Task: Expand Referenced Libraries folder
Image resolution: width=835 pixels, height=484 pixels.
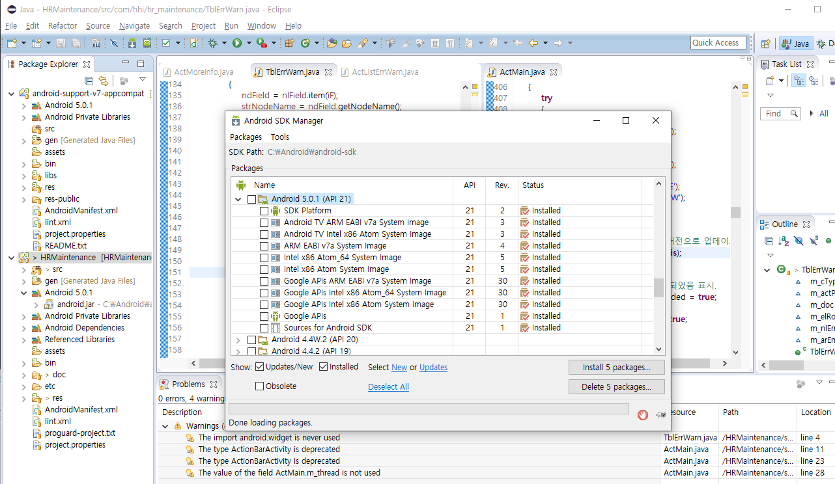Action: [x=23, y=340]
